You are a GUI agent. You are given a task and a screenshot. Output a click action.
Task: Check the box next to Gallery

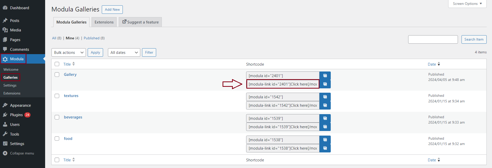(x=57, y=75)
